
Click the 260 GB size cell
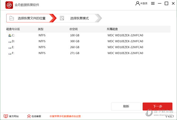tap(75, 47)
